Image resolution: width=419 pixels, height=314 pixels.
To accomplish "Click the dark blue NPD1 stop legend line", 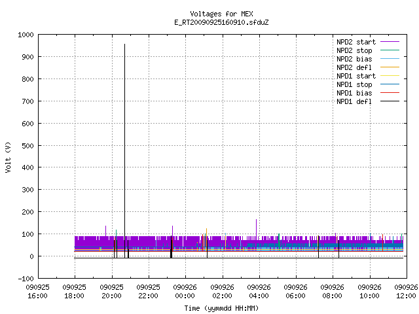I will pos(390,84).
